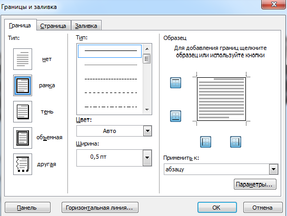Select the 'объемная' 3-D border icon
Viewport: 287px width, 216px height.
point(23,138)
